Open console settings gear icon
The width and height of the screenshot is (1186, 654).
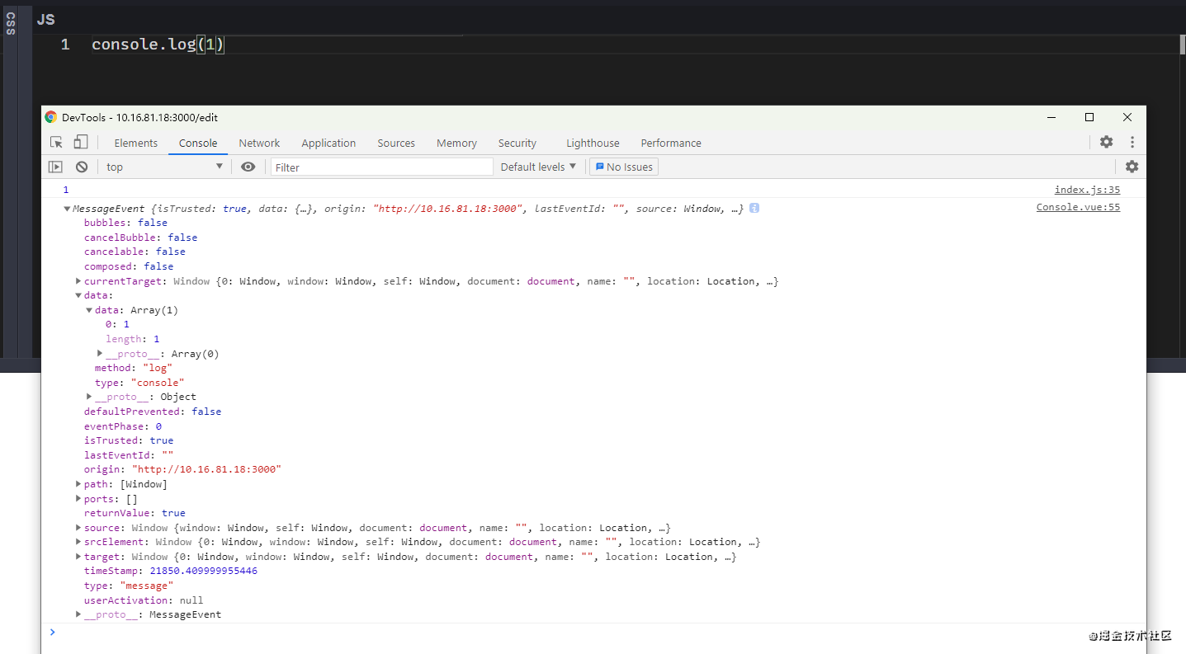point(1132,167)
